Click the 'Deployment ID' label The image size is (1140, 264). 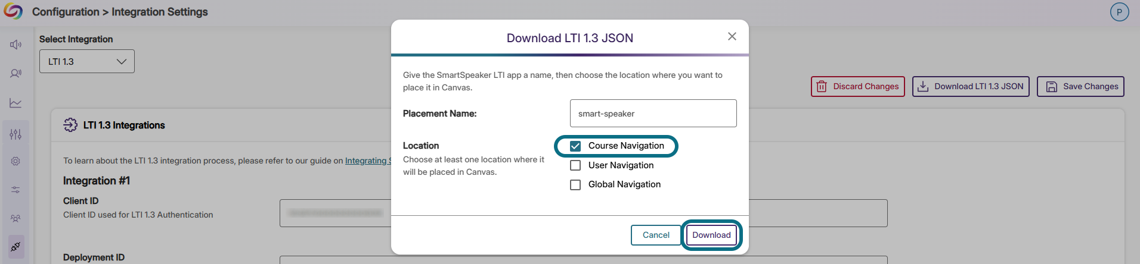[94, 257]
